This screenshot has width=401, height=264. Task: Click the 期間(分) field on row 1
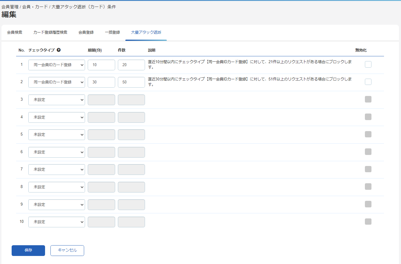[101, 65]
